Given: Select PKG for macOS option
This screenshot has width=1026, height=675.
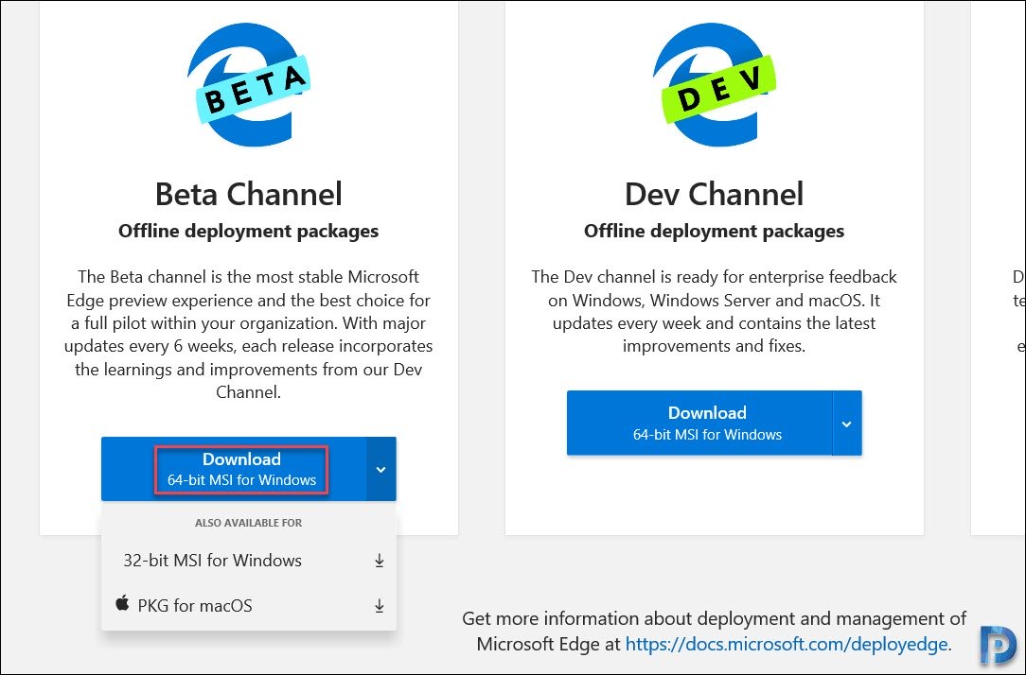Looking at the screenshot, I should [x=249, y=606].
